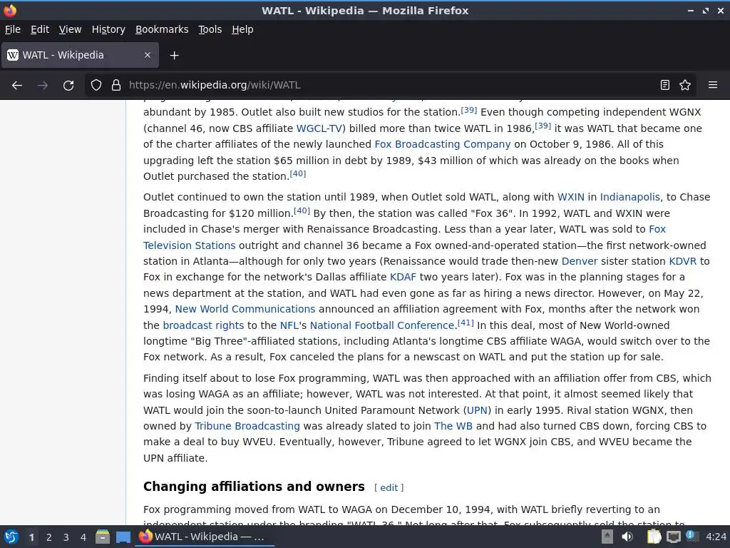Switch to workspace 2

coord(49,537)
